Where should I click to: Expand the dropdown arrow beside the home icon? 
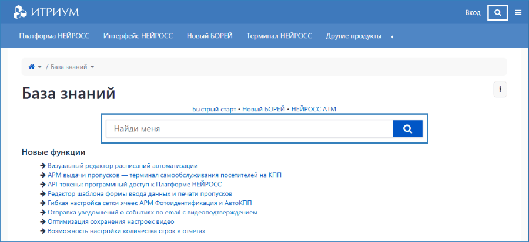click(x=40, y=67)
